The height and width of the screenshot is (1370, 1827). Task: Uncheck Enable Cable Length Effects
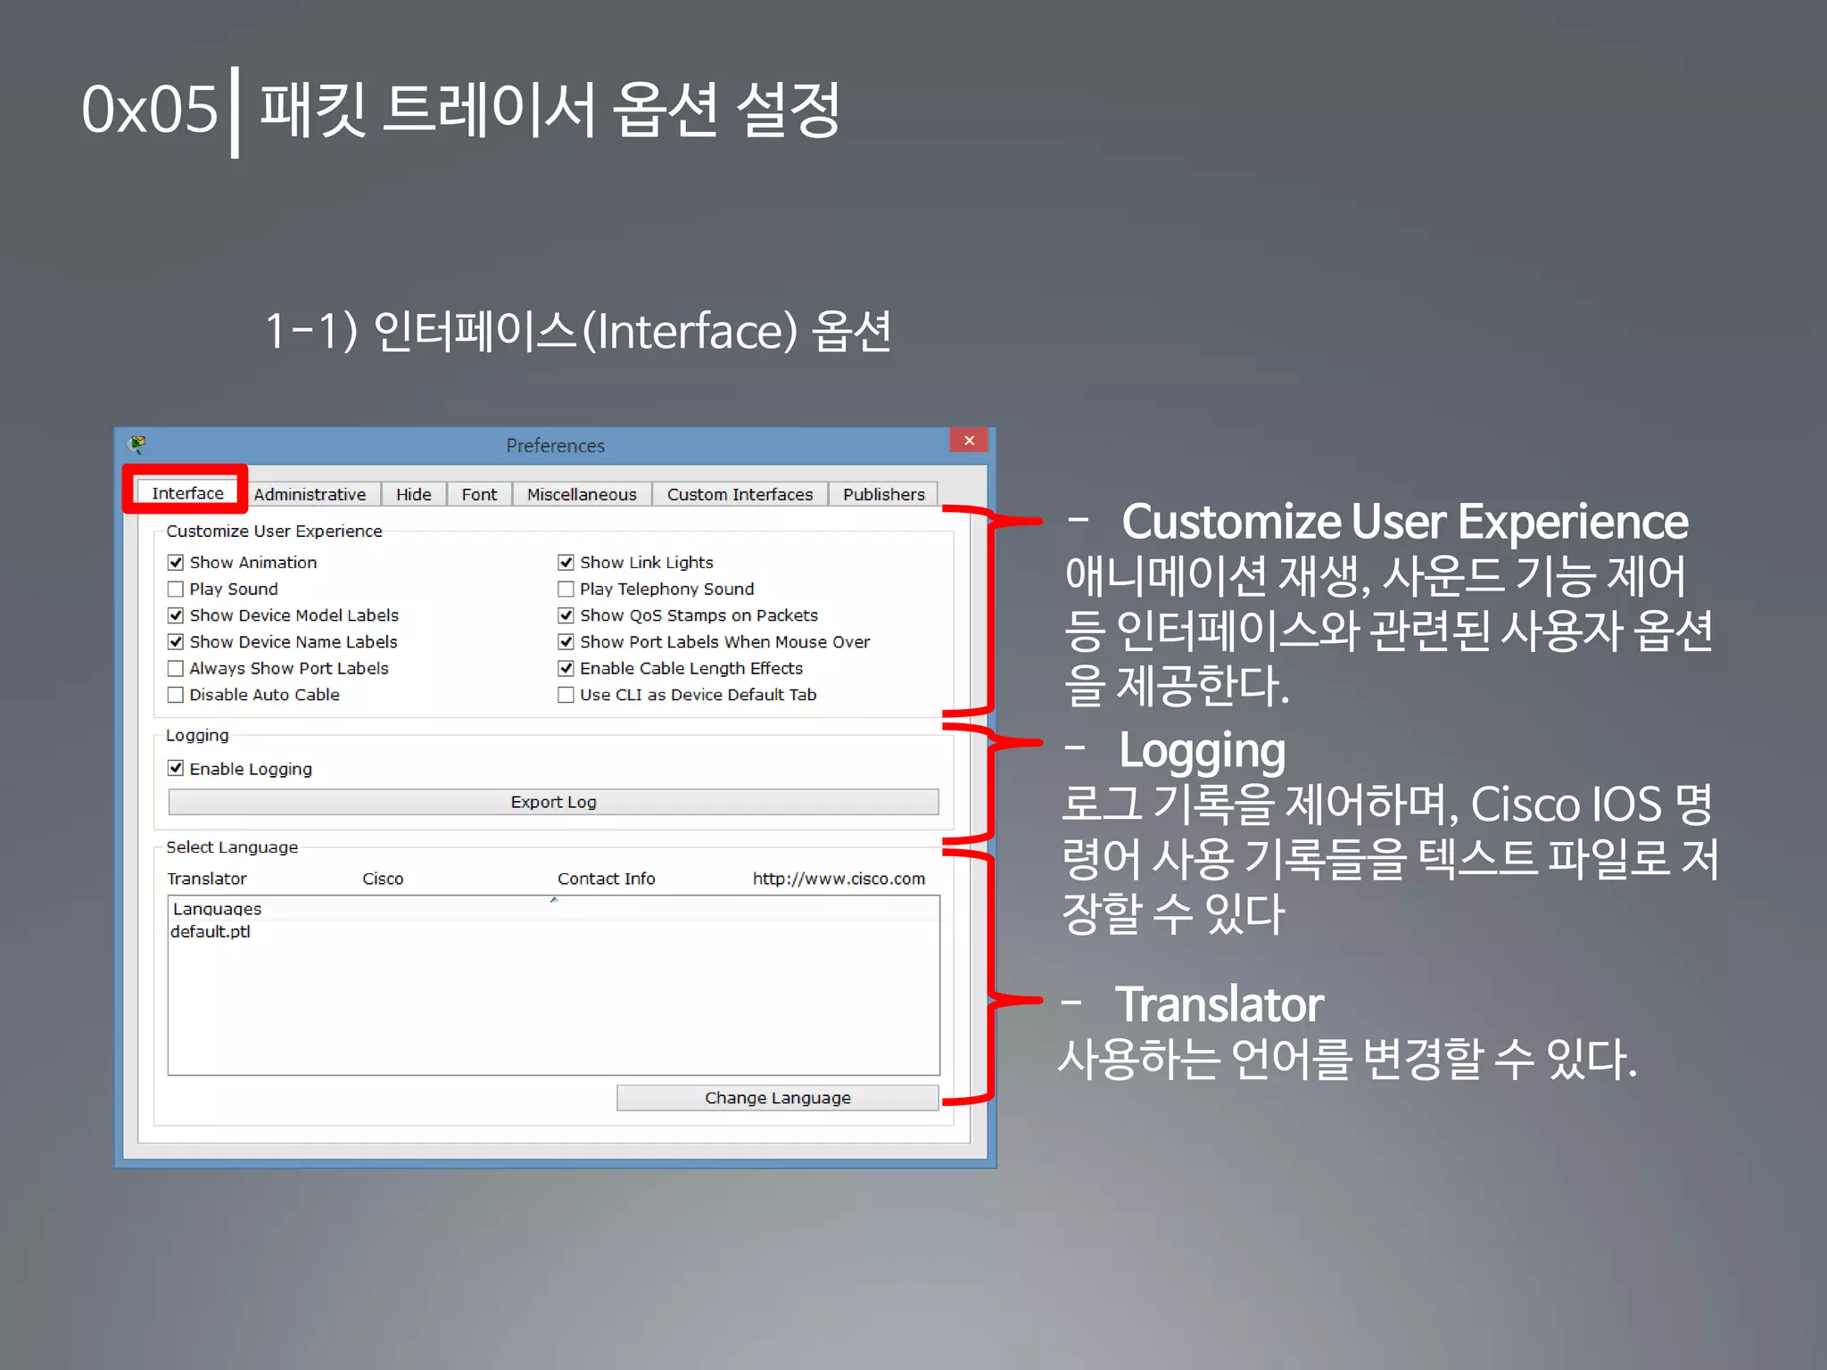(566, 668)
